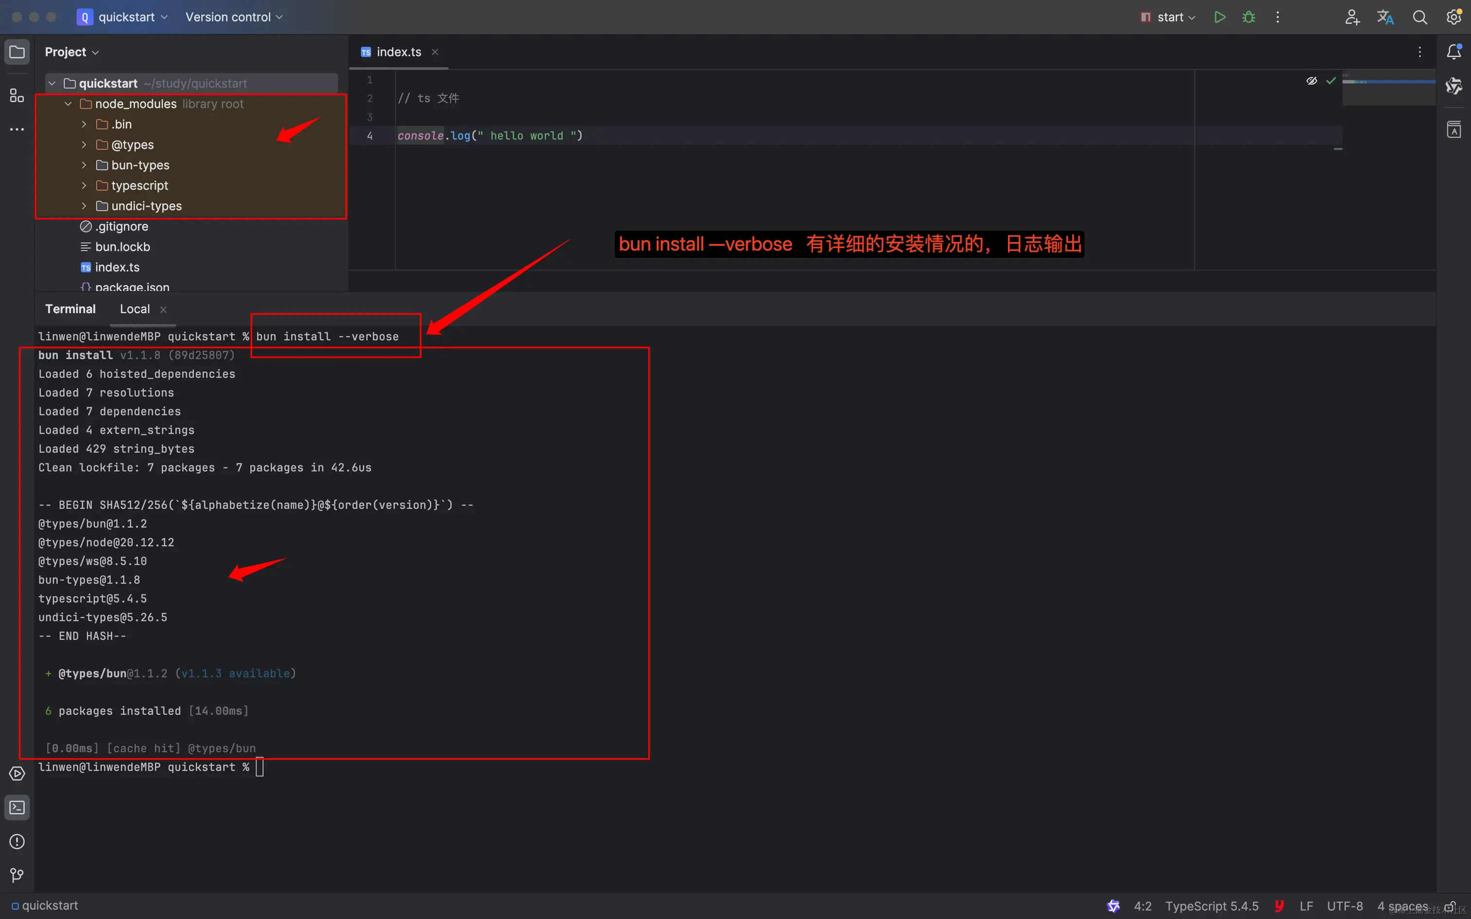Collapse the node_modules folder
This screenshot has width=1471, height=919.
click(x=68, y=104)
